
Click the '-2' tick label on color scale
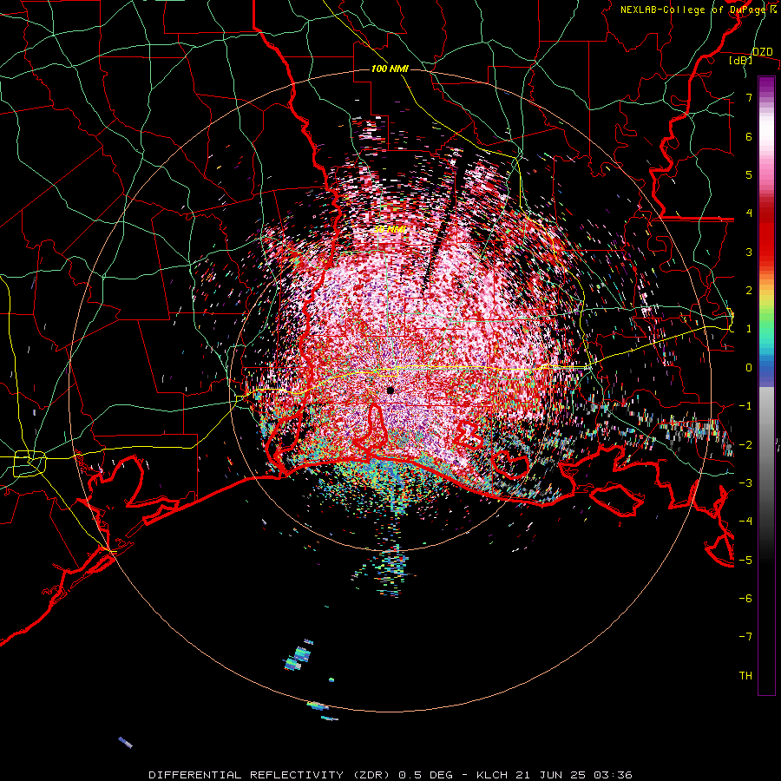pos(745,444)
